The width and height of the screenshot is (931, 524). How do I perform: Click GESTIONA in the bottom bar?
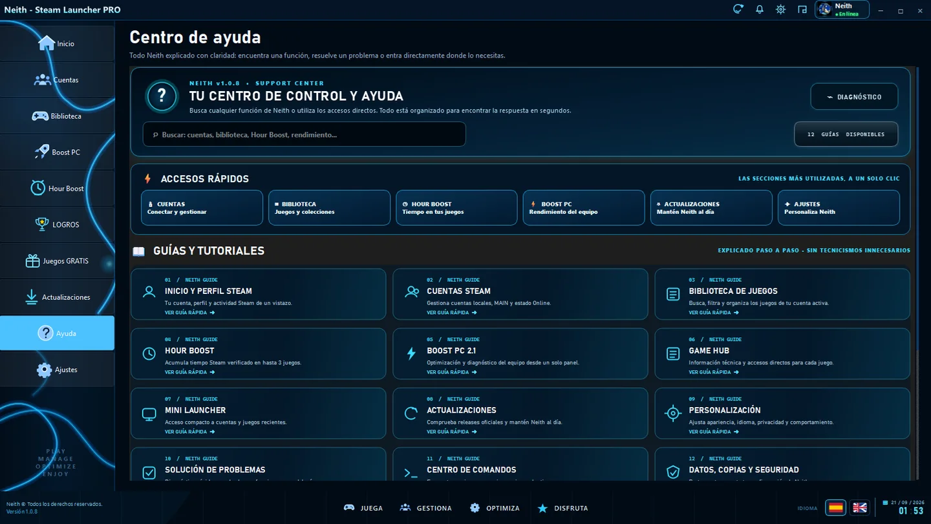[425, 508]
